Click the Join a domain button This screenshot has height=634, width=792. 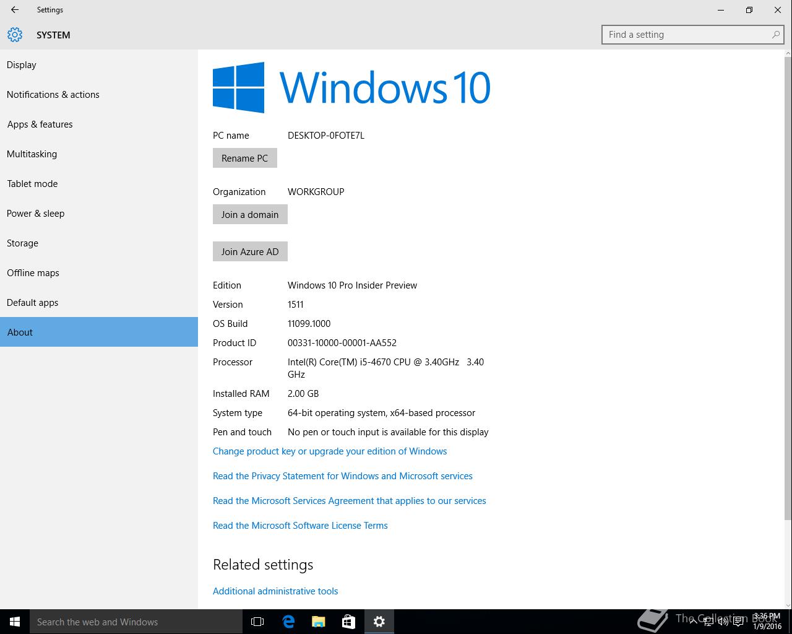pyautogui.click(x=250, y=214)
